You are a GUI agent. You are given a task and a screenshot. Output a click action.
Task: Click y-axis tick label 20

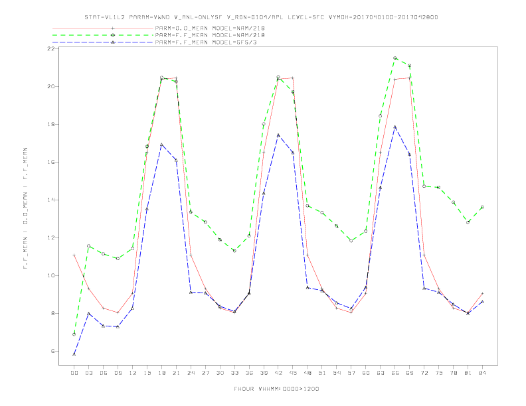tap(51, 86)
